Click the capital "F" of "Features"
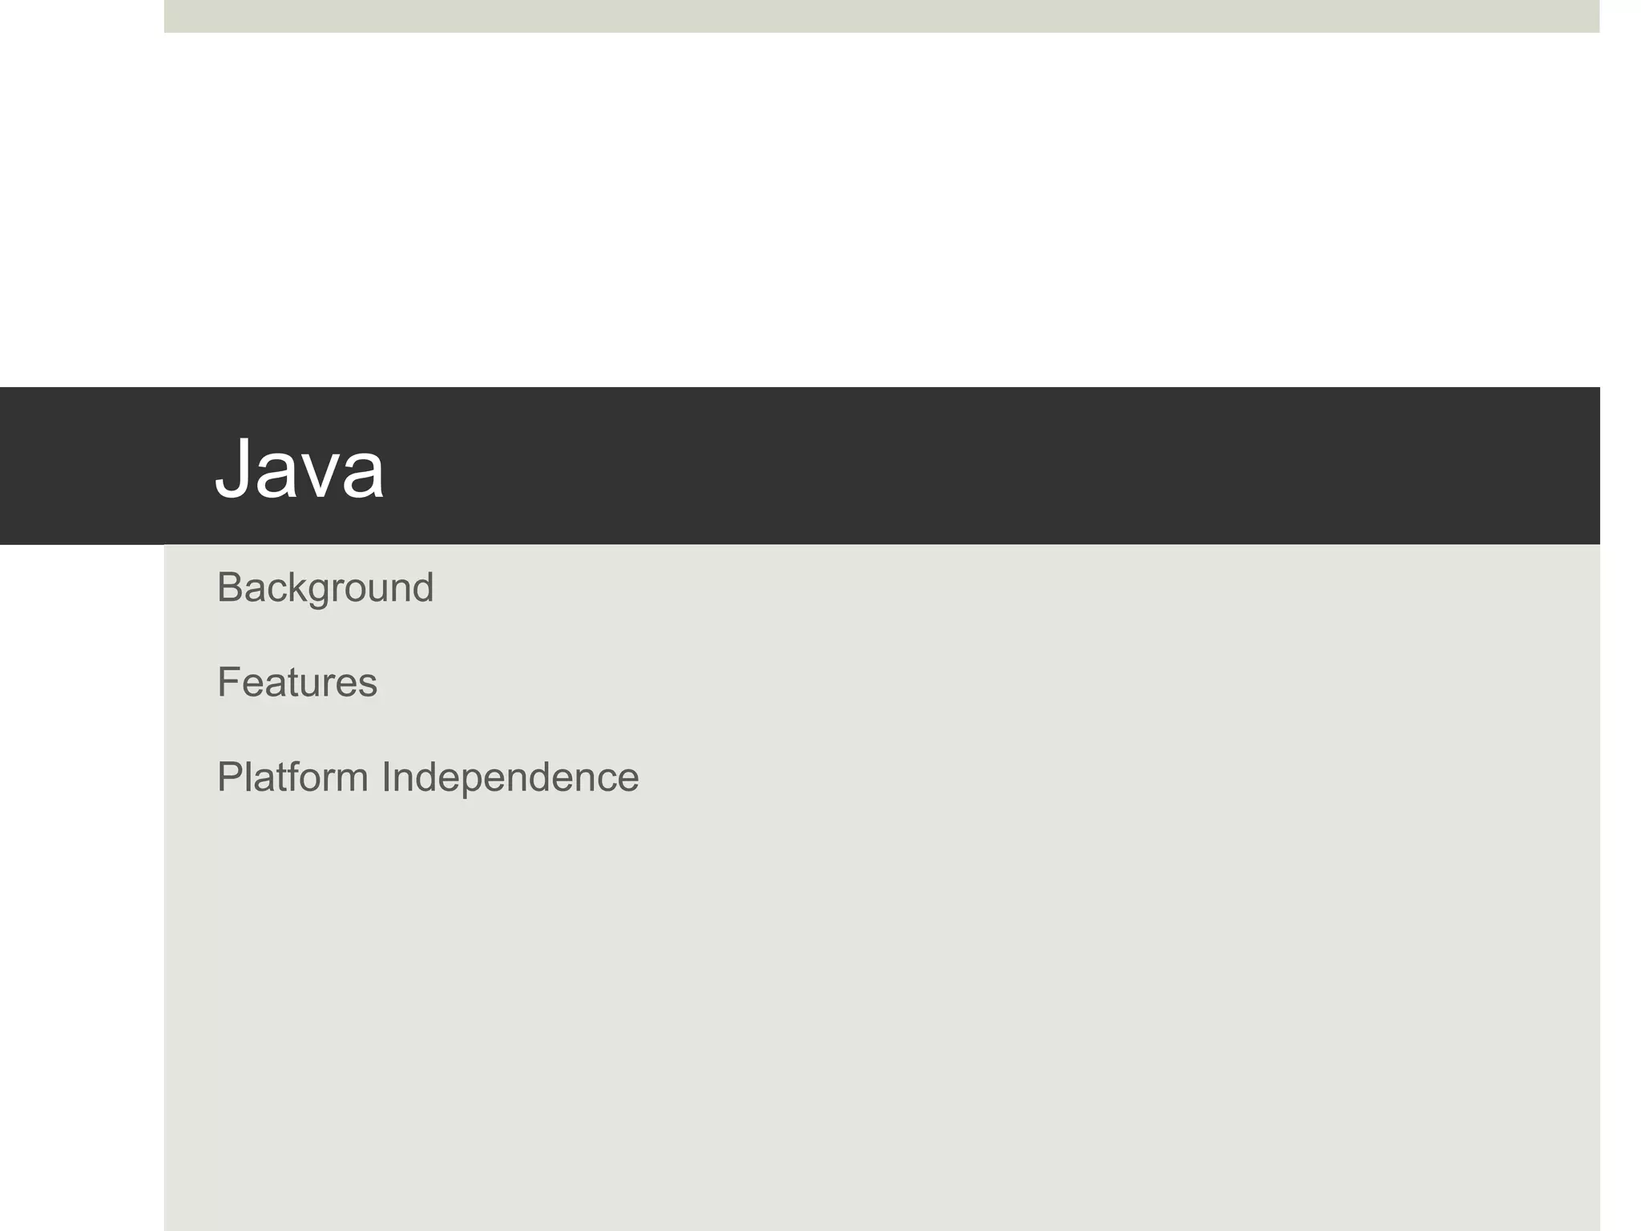This screenshot has height=1231, width=1641. pyautogui.click(x=228, y=683)
